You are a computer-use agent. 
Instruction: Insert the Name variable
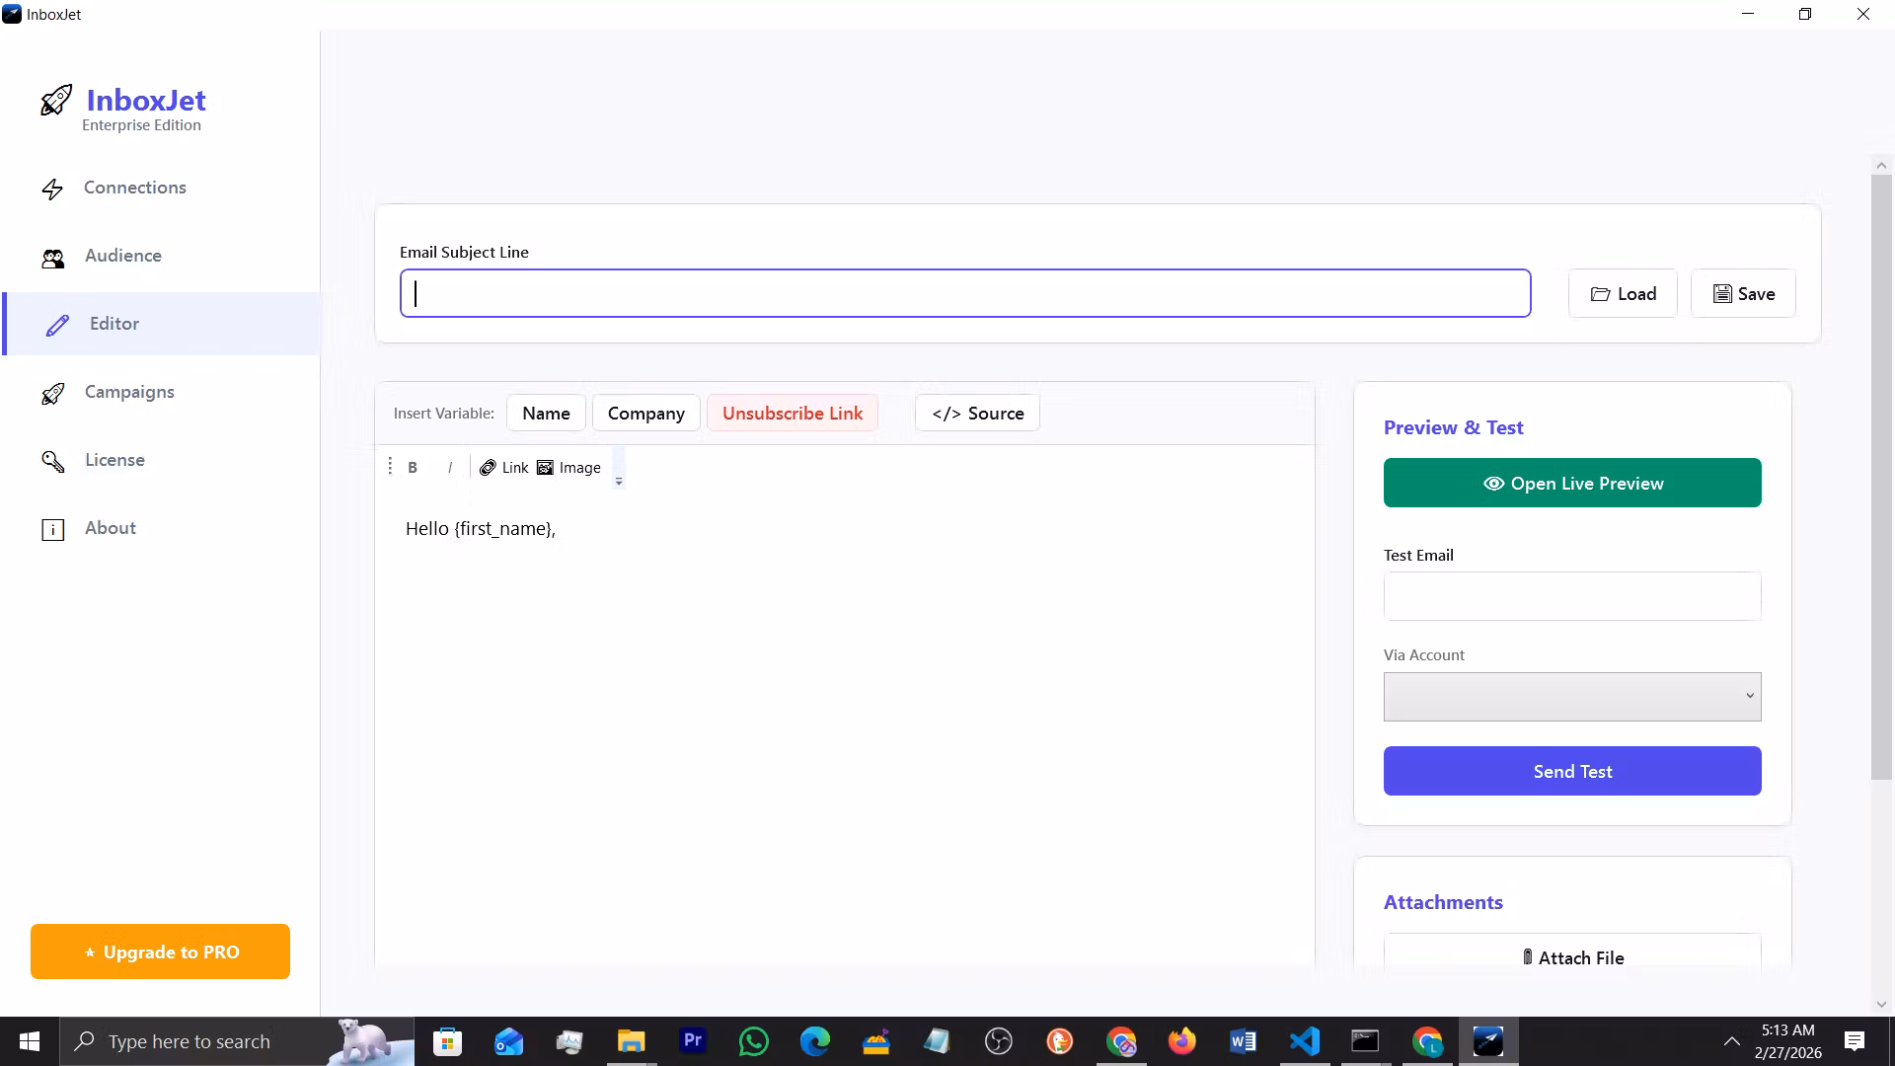[x=546, y=413]
